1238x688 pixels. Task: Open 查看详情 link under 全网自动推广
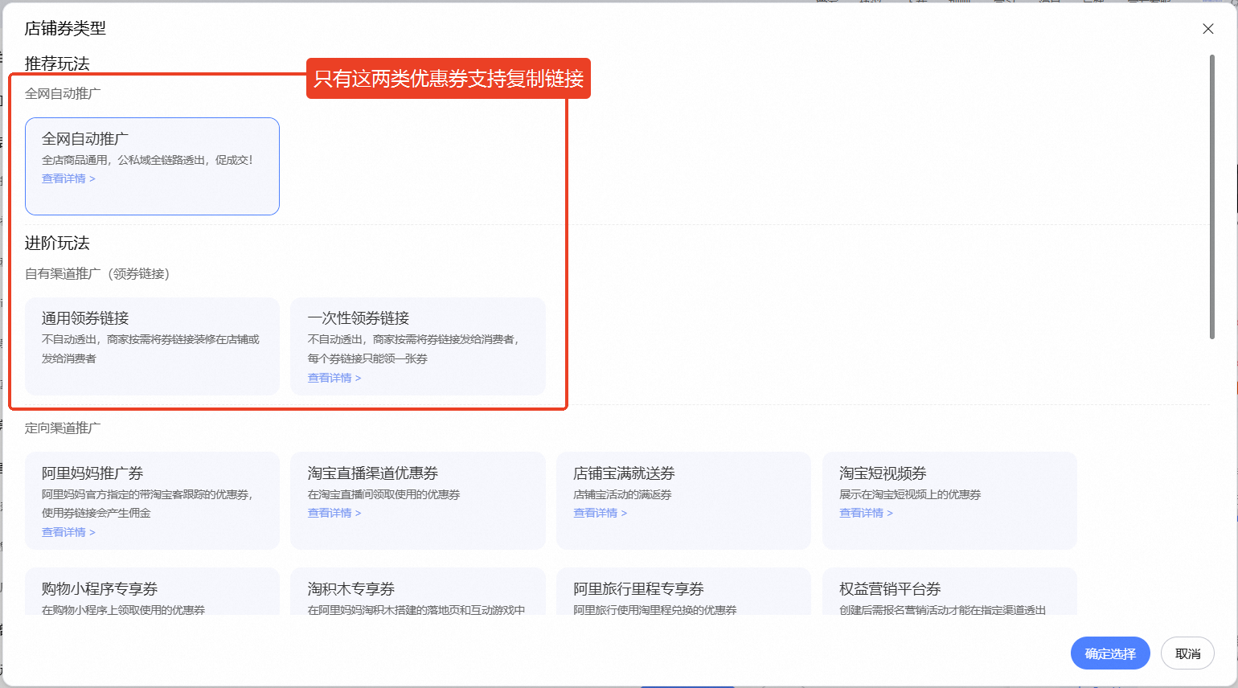(68, 179)
